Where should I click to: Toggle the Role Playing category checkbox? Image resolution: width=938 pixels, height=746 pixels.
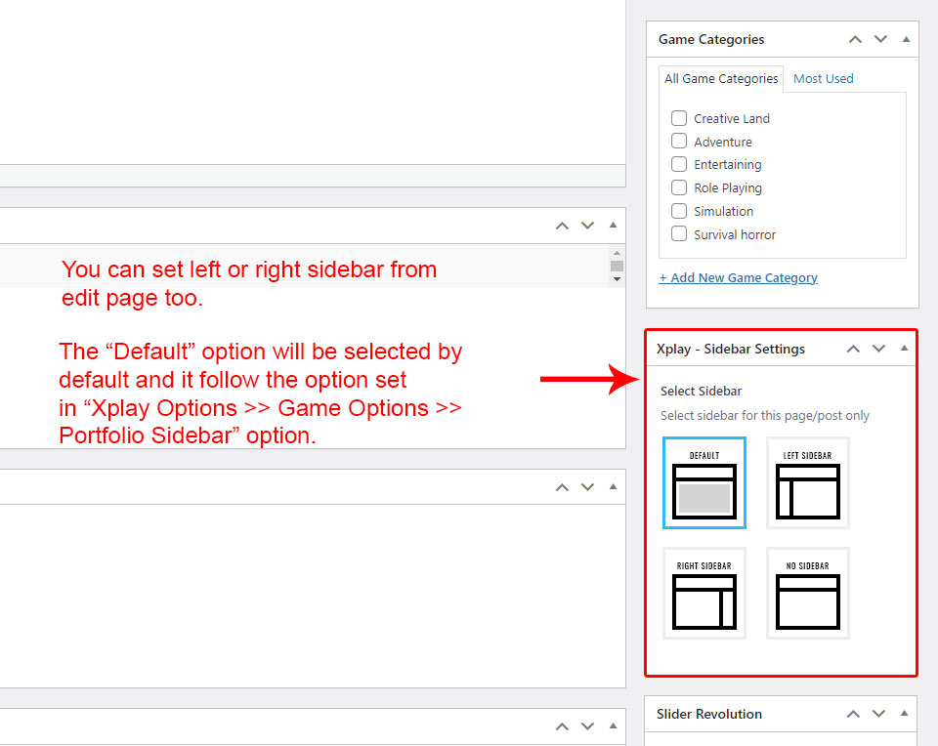click(679, 187)
